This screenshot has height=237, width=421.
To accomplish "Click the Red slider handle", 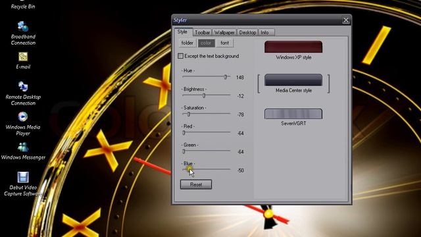I will (x=184, y=132).
